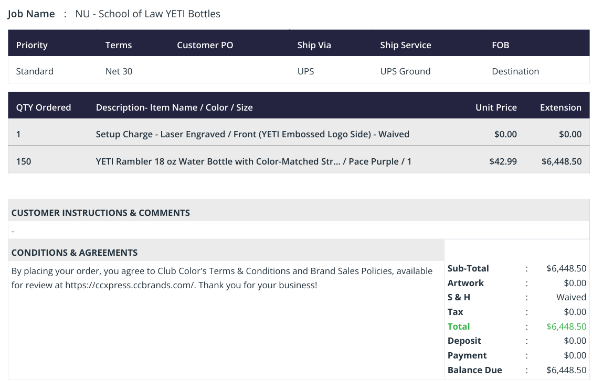Viewport: 592px width, 381px height.
Task: Click the QTY Ordered header
Action: coord(44,107)
